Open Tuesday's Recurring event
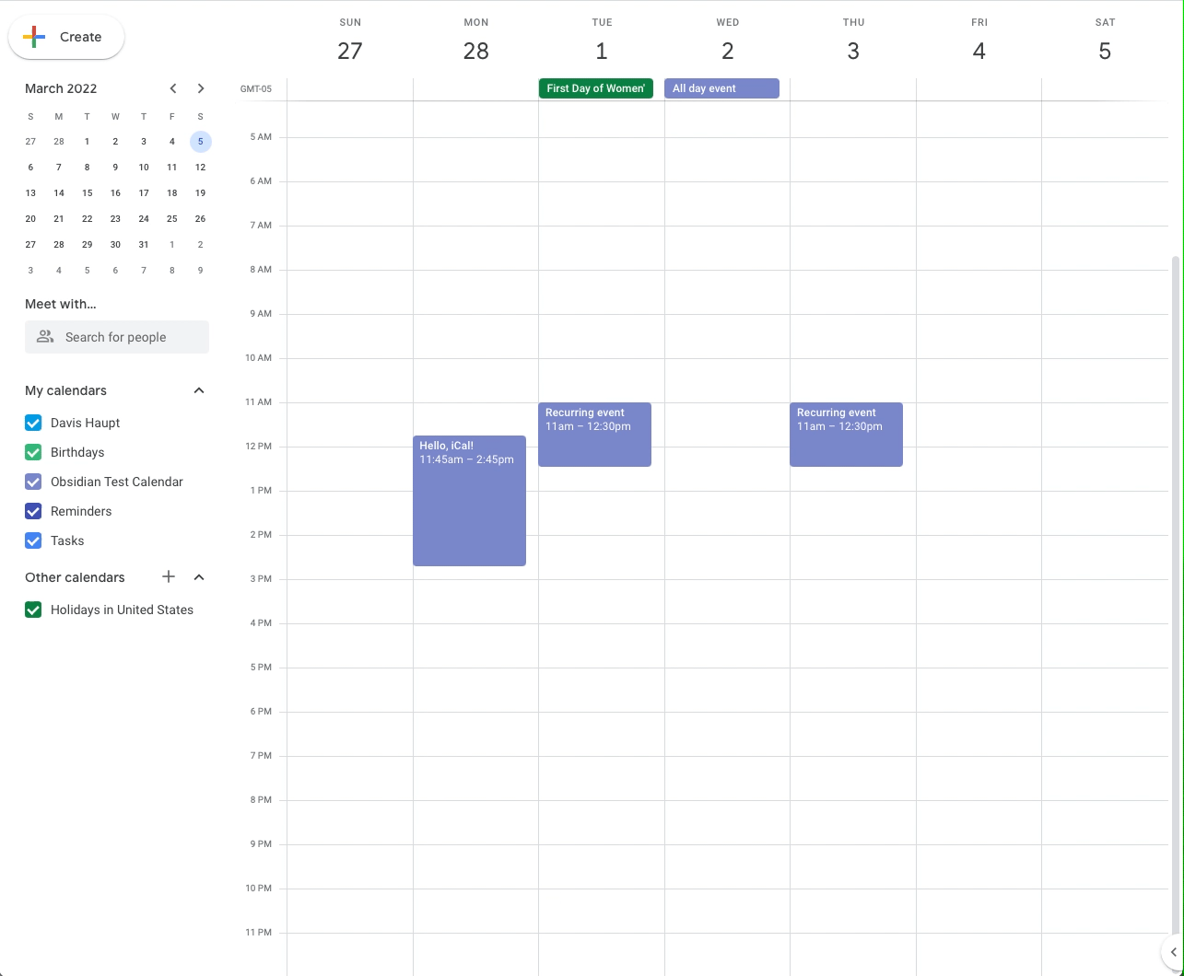Image resolution: width=1184 pixels, height=976 pixels. tap(594, 435)
